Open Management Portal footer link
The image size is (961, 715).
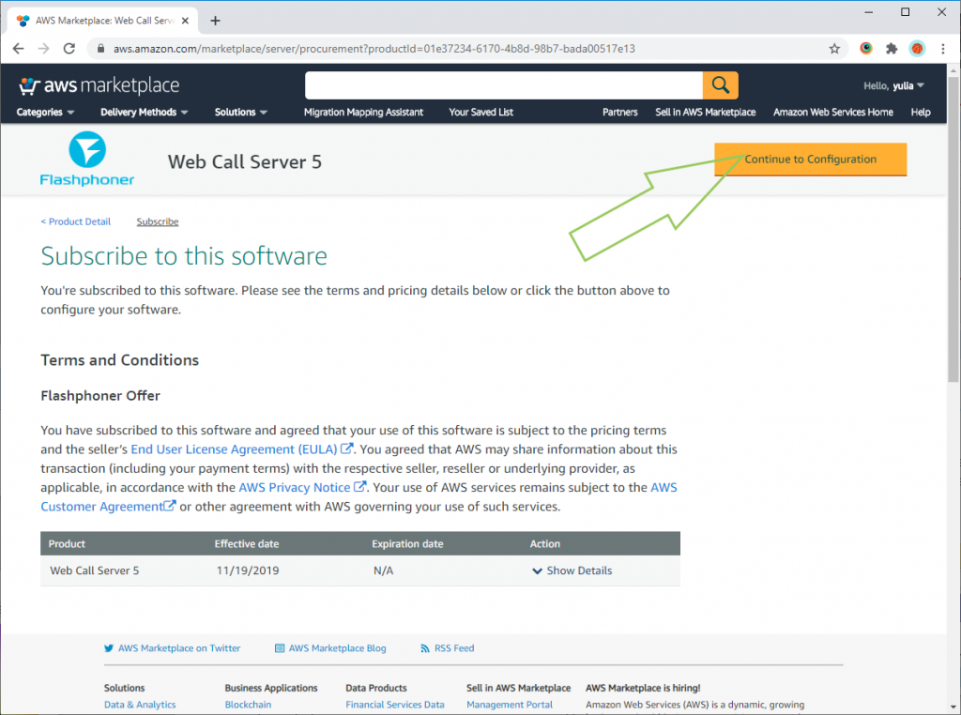click(x=510, y=705)
